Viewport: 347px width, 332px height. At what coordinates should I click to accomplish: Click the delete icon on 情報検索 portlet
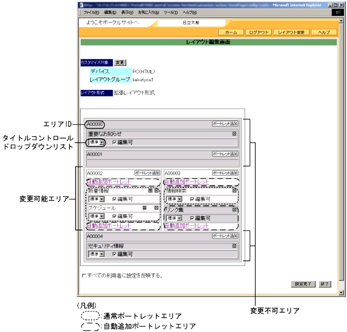tap(234, 191)
